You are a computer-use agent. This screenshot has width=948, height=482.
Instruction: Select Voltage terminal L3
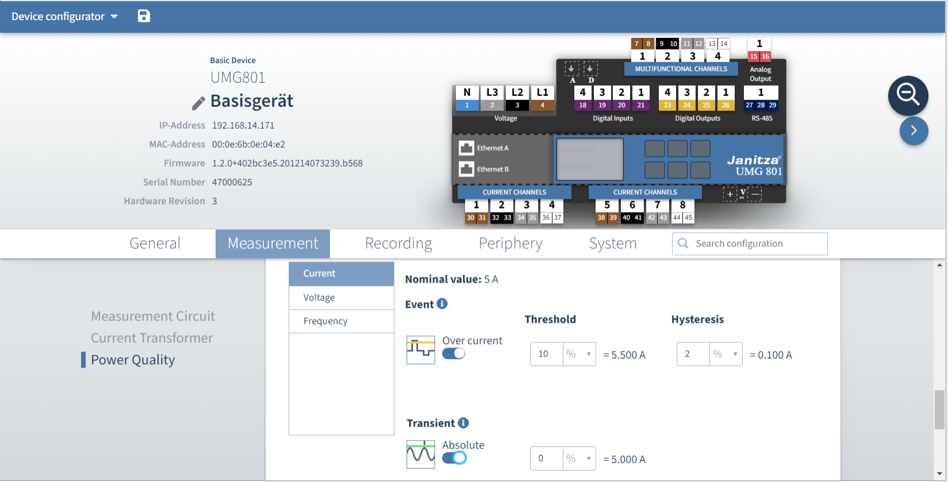click(492, 98)
